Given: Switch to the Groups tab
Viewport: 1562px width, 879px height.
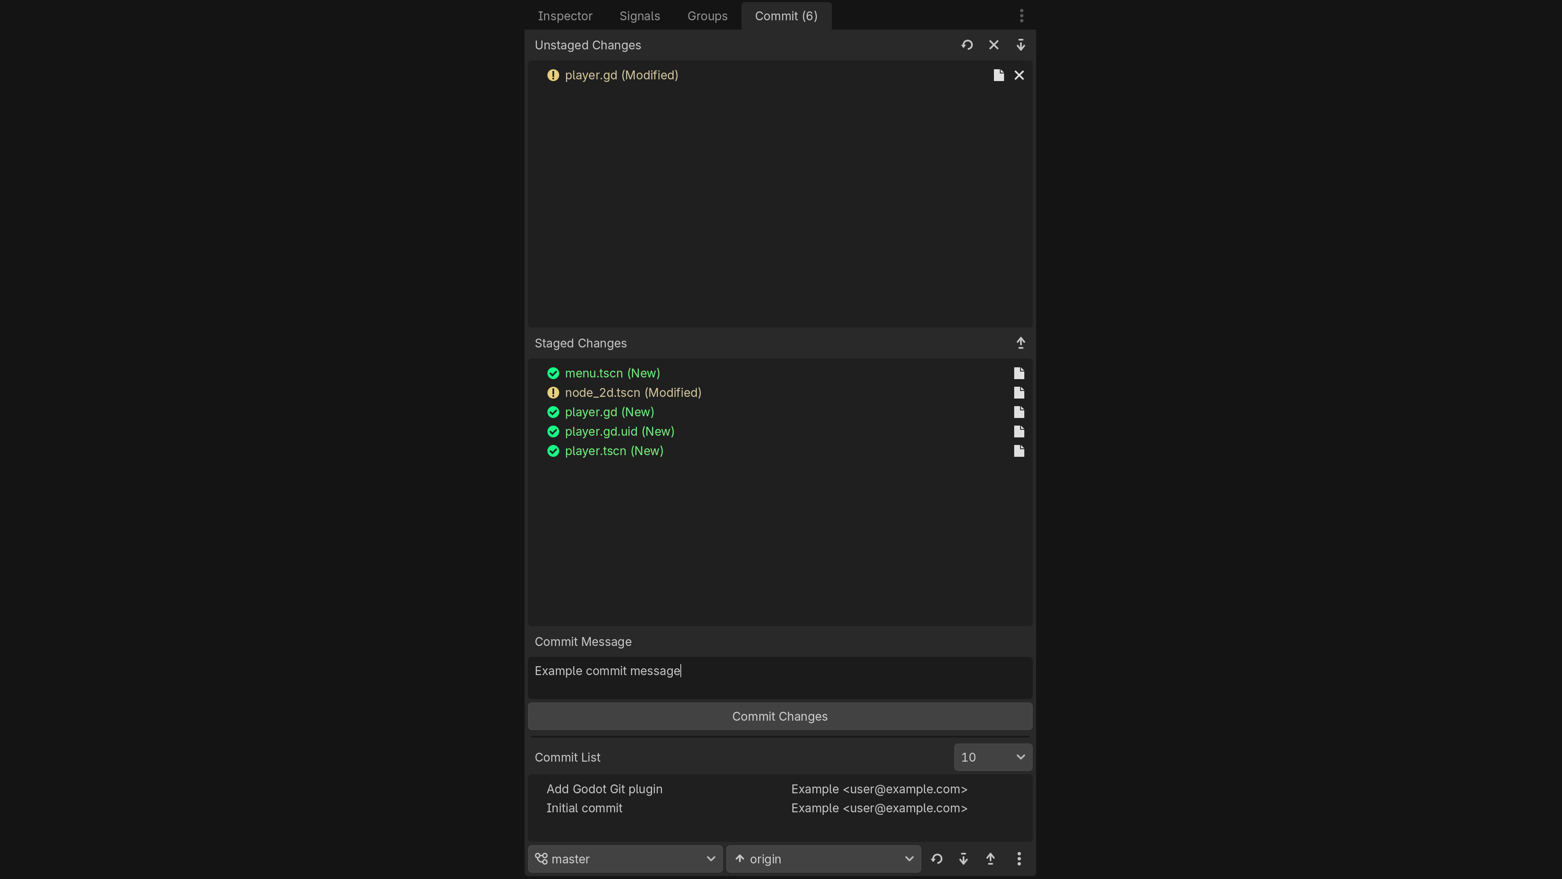Looking at the screenshot, I should 707,16.
